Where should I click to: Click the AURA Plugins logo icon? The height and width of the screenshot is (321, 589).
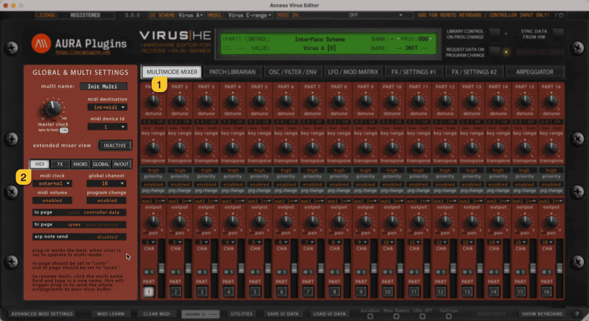tap(41, 43)
